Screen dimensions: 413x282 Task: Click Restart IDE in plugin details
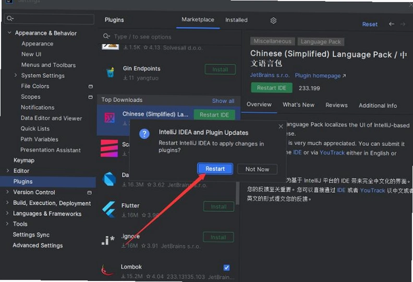click(272, 88)
